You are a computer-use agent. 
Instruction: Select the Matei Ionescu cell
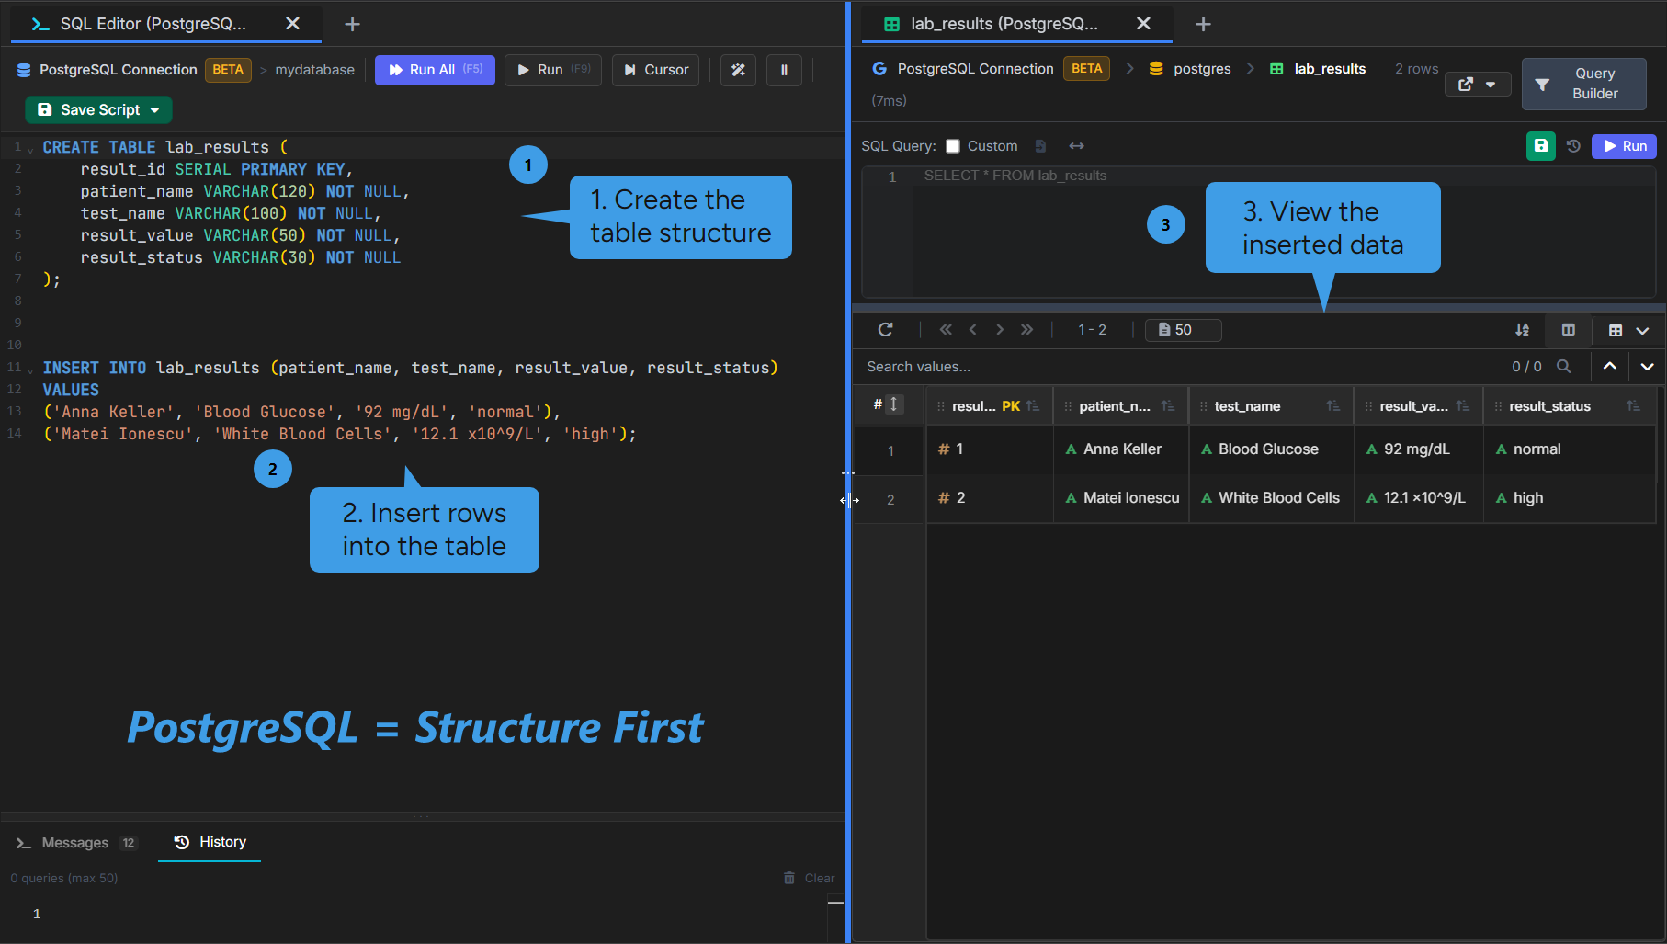[1121, 498]
